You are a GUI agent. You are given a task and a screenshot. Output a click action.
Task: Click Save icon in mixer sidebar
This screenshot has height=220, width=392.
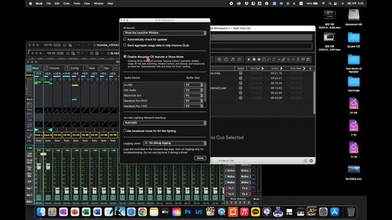29,106
